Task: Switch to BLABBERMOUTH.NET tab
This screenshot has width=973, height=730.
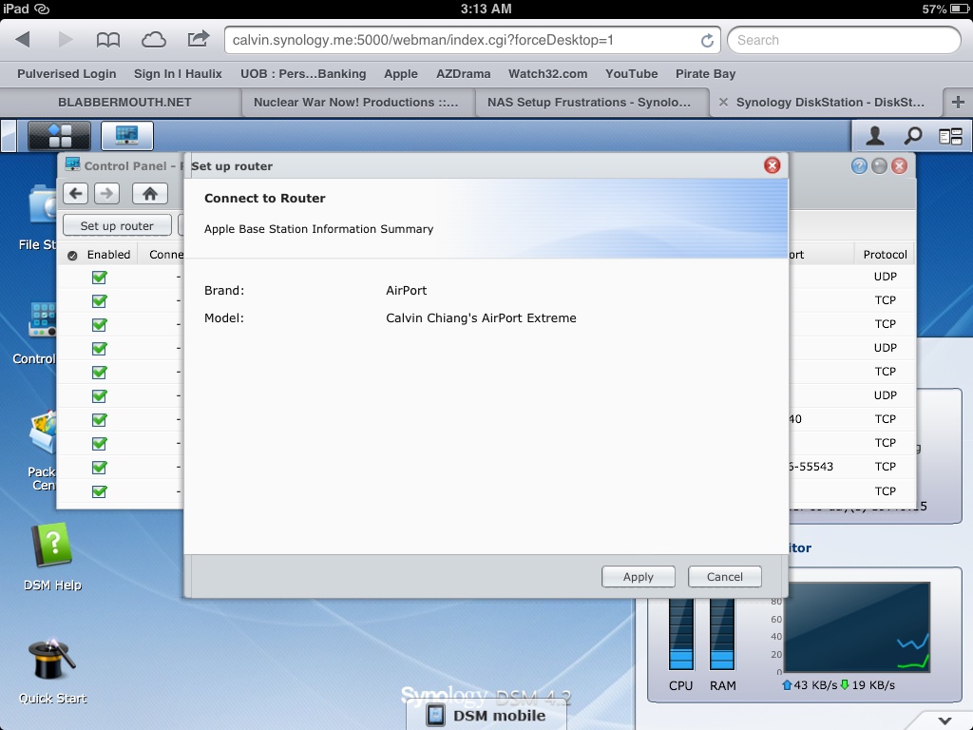Action: 124,102
